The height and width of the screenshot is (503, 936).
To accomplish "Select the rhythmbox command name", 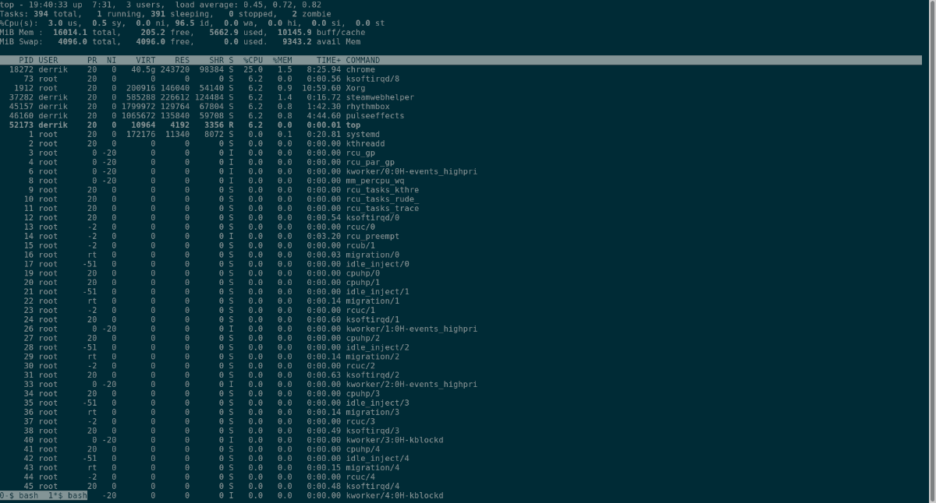I will pos(367,107).
